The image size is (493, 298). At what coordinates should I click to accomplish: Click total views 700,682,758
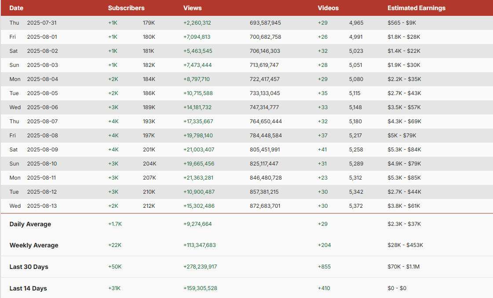[265, 37]
